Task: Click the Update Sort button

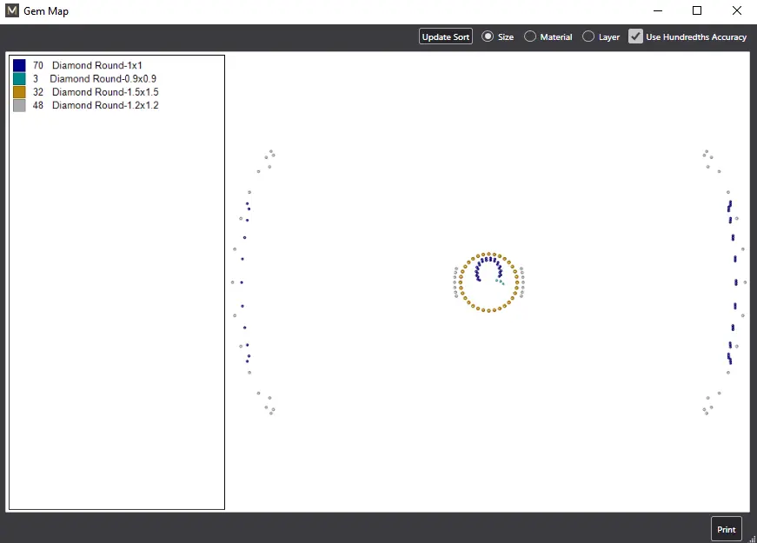Action: pyautogui.click(x=445, y=36)
